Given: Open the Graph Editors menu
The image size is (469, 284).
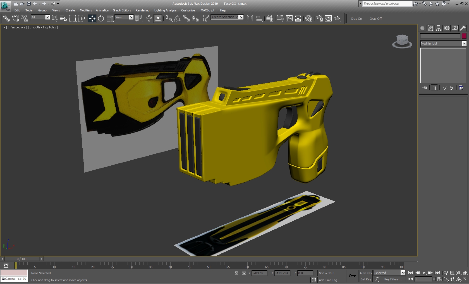Looking at the screenshot, I should pos(122,10).
